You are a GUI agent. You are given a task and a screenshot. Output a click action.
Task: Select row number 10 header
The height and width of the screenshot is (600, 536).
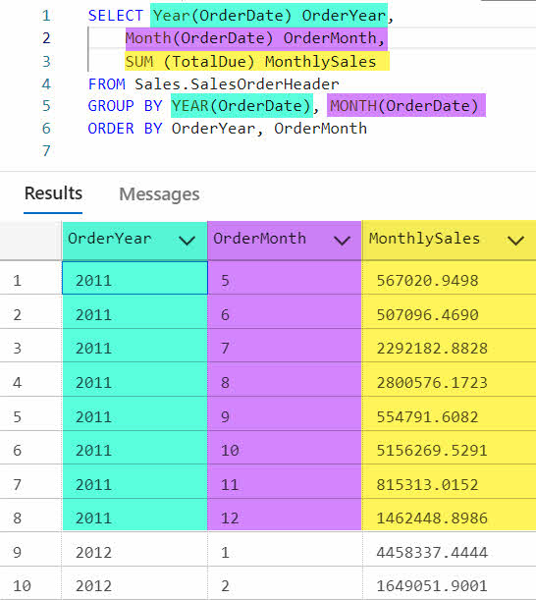tap(30, 585)
